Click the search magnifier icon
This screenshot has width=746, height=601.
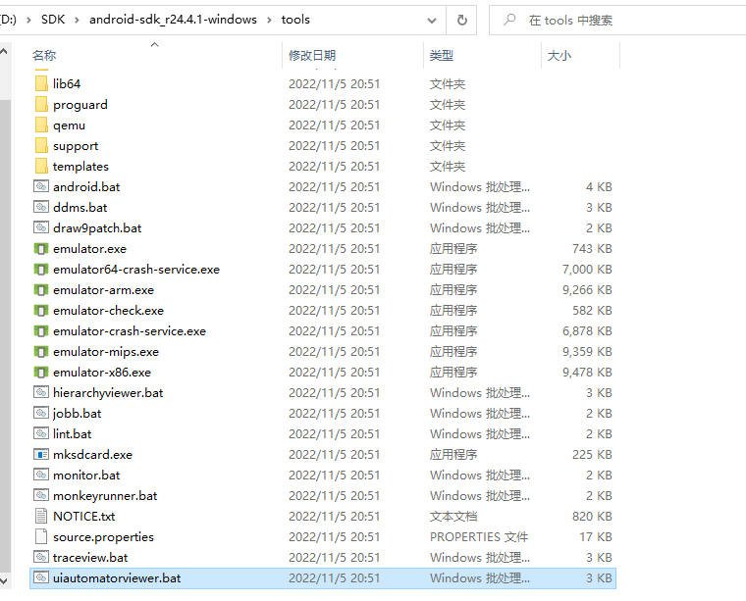[x=509, y=20]
